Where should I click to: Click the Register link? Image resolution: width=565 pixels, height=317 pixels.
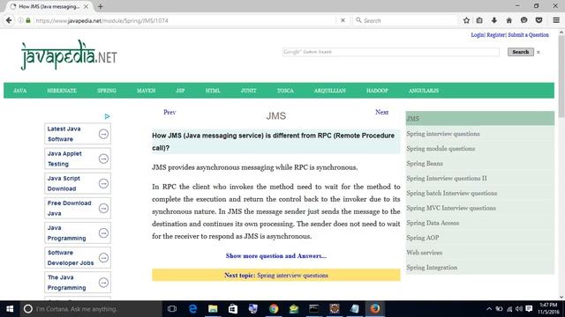[x=496, y=35]
